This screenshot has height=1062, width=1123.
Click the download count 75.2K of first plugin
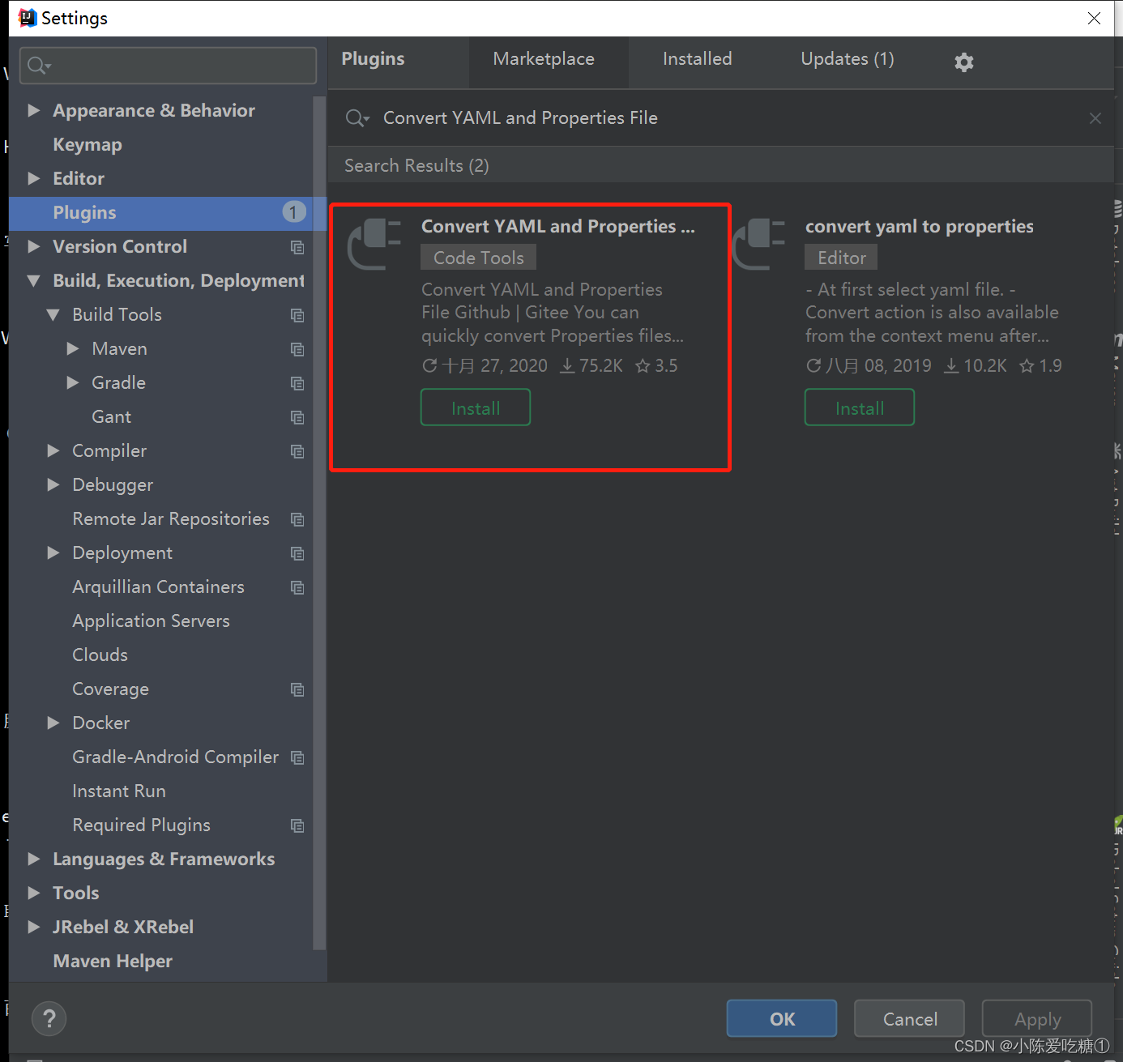click(591, 366)
